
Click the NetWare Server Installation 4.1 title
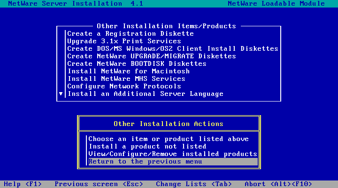pos(76,4)
